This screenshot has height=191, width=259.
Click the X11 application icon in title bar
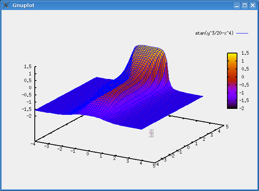pyautogui.click(x=5, y=5)
